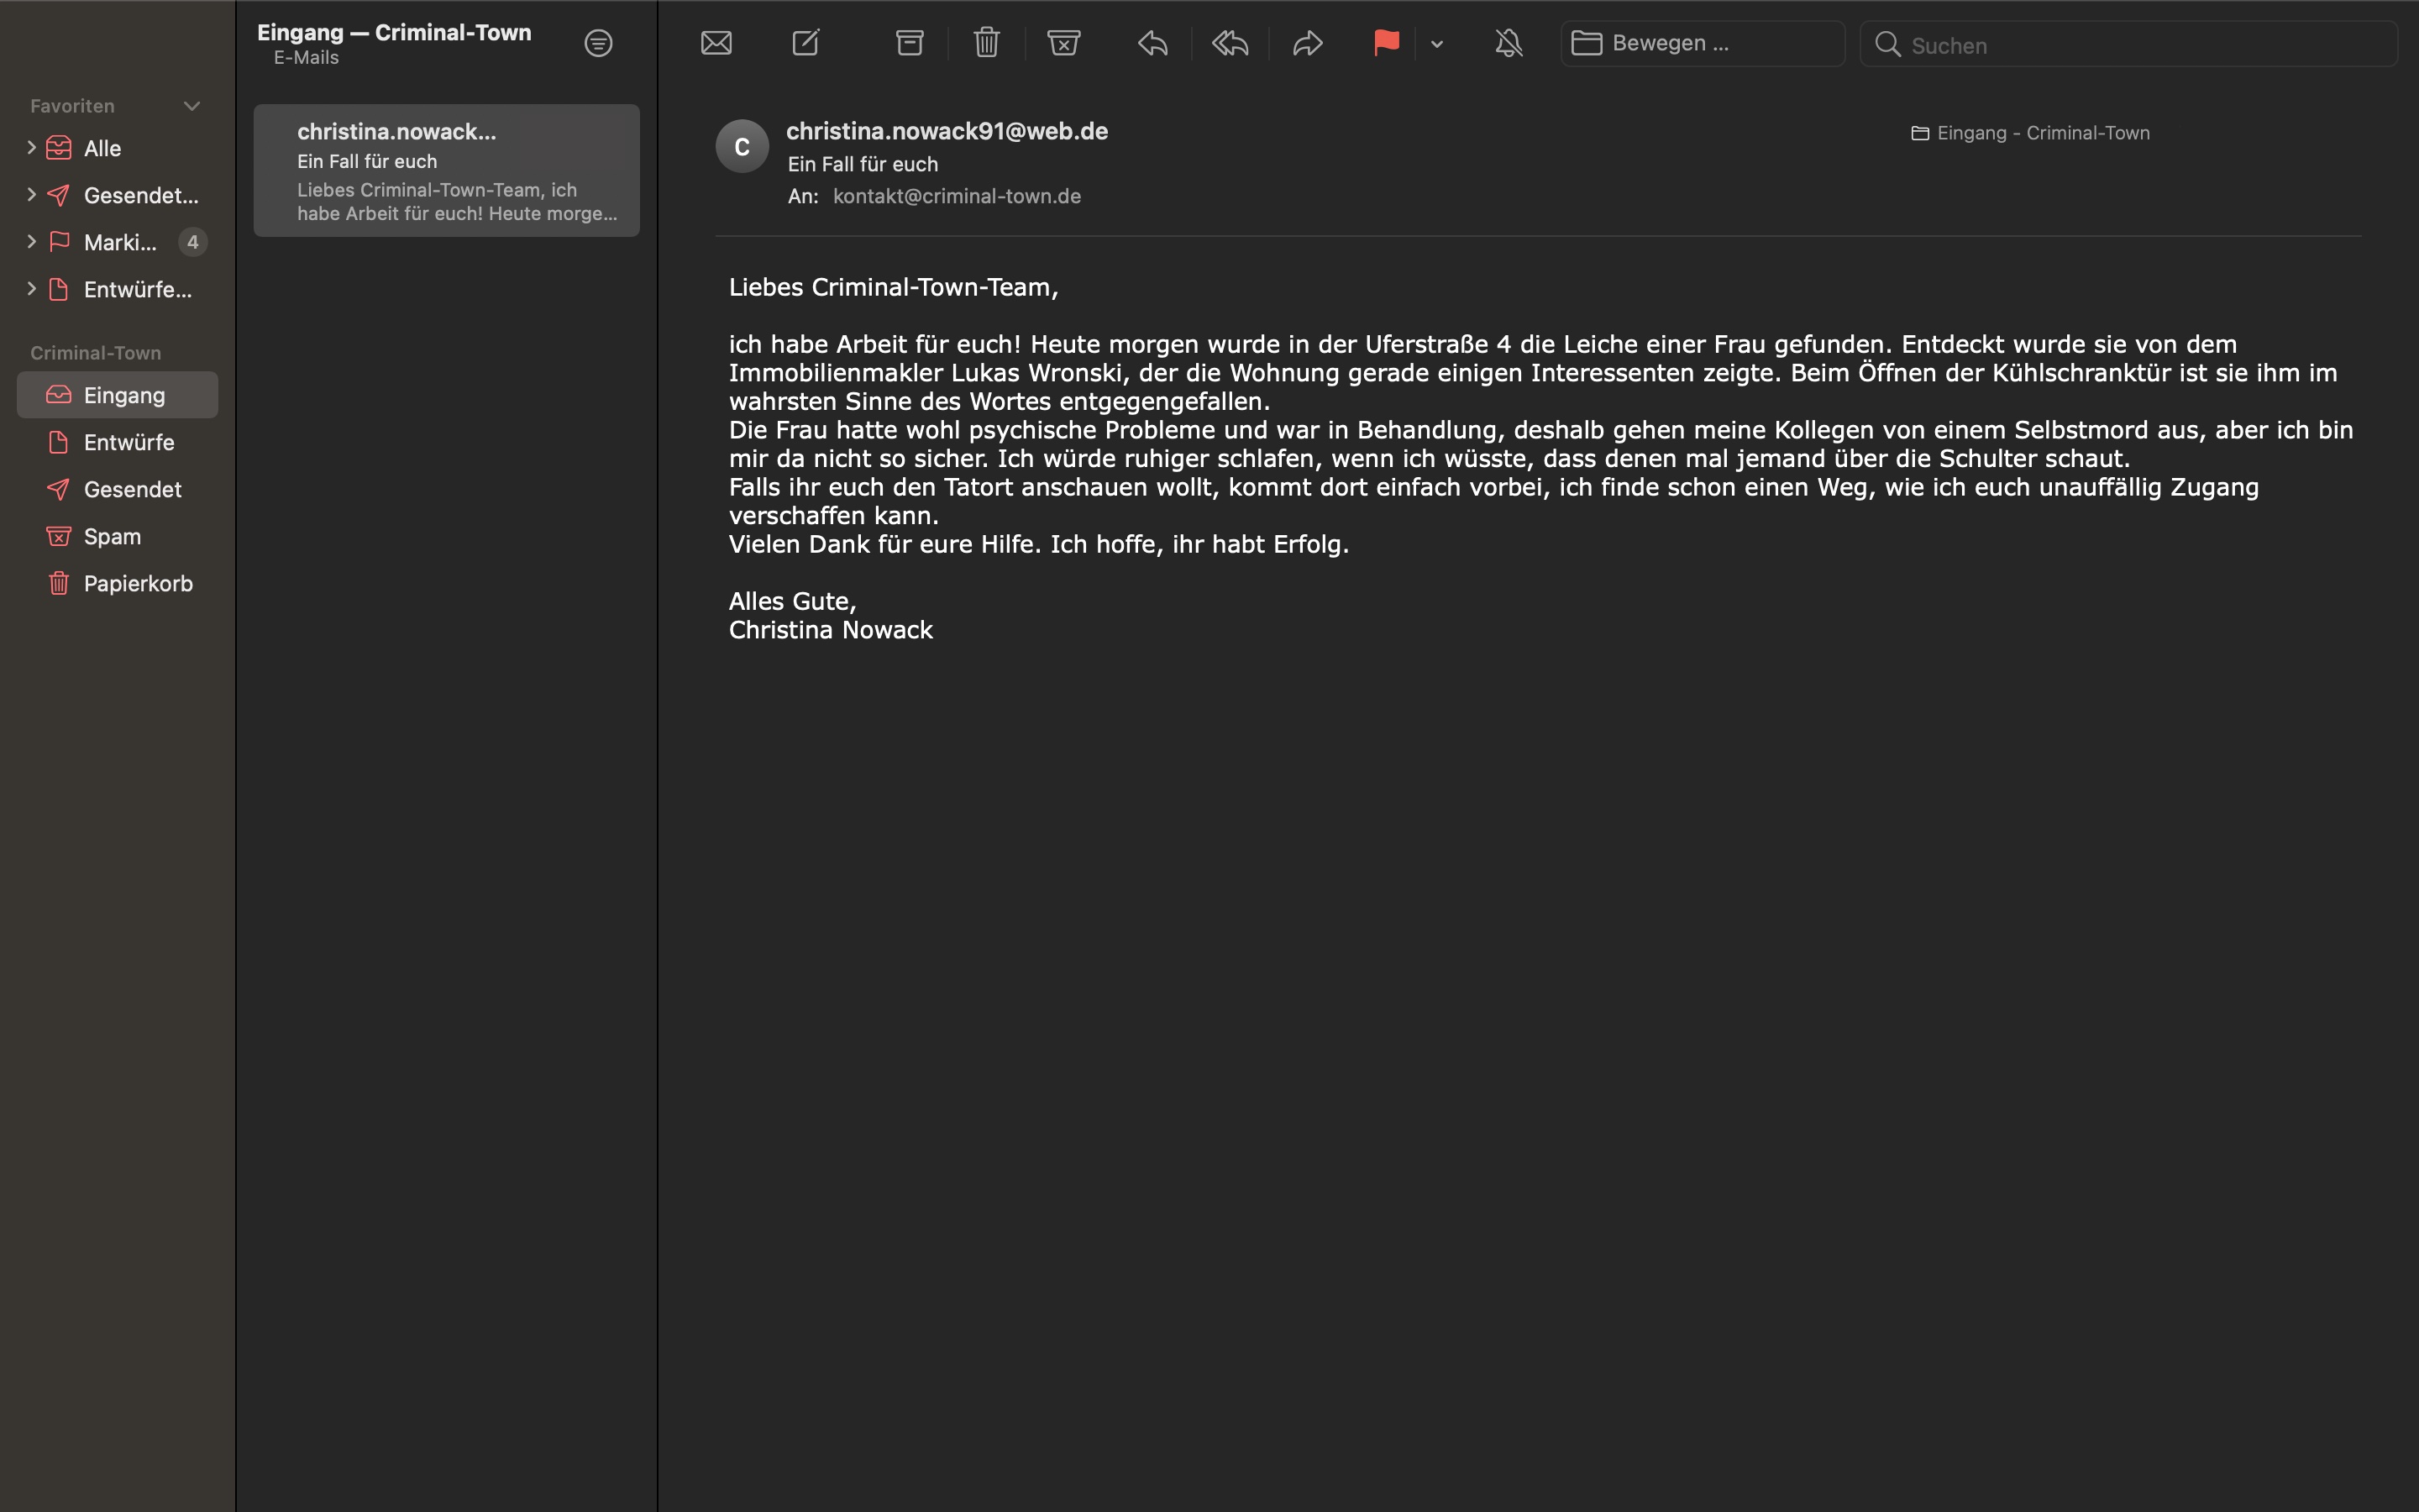
Task: Collapse the Favoriten section chevron
Action: coord(192,106)
